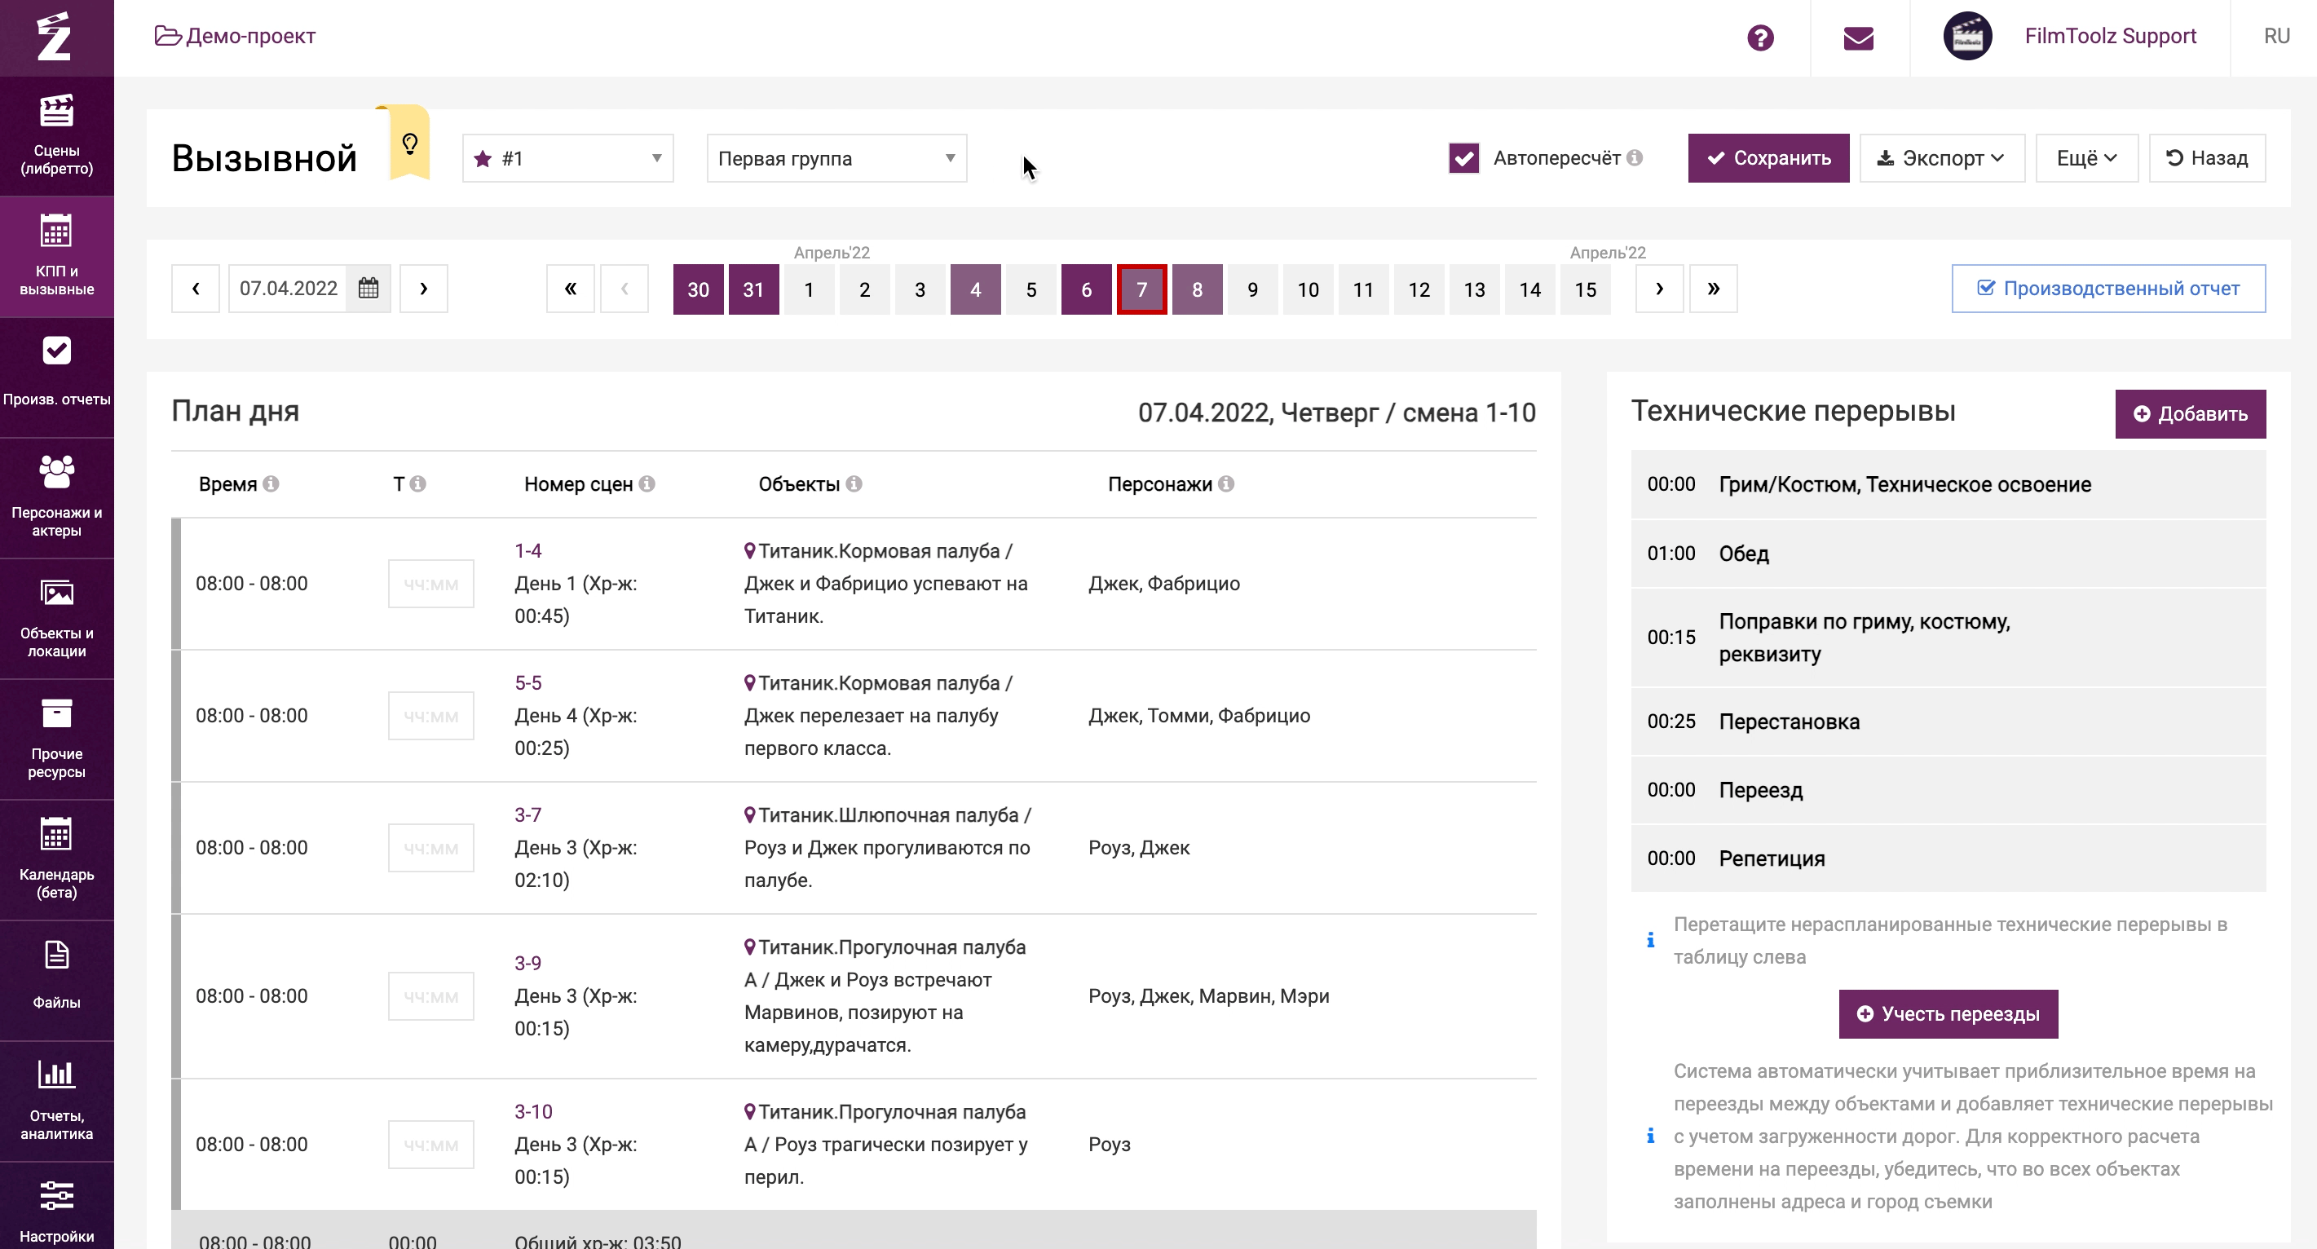Open the help question mark icon

(1759, 38)
